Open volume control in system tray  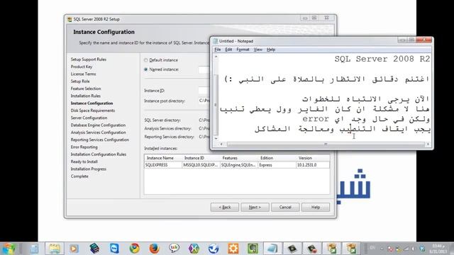tap(413, 249)
